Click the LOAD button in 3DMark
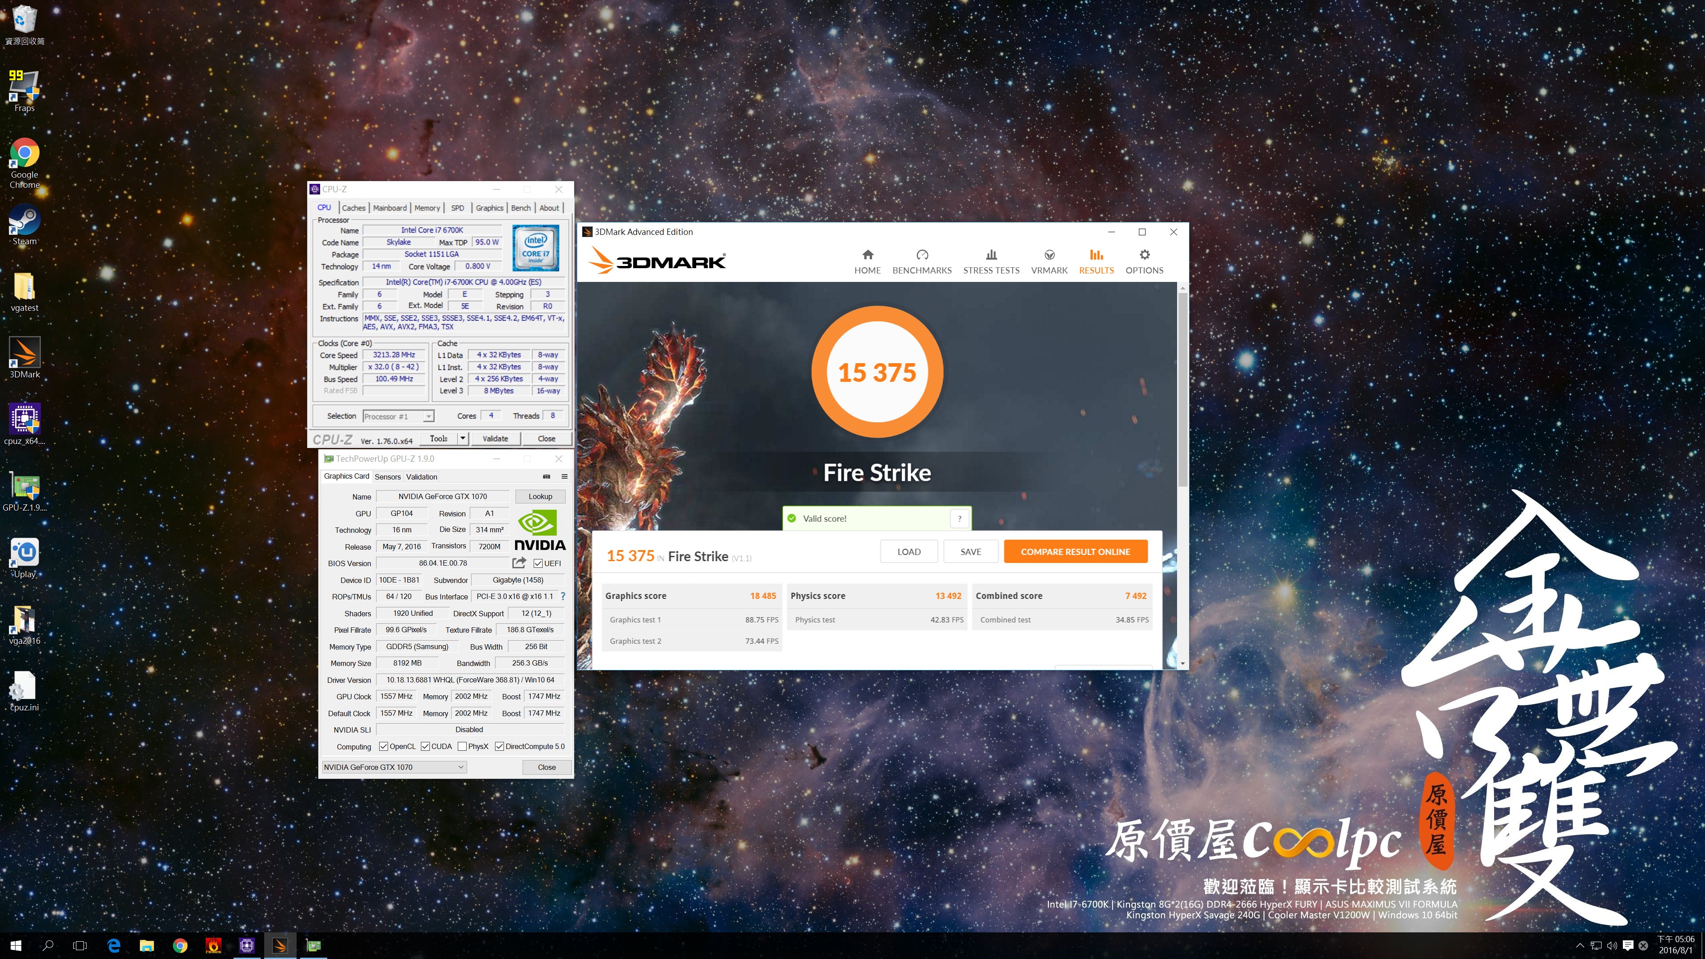Viewport: 1705px width, 959px height. tap(909, 551)
